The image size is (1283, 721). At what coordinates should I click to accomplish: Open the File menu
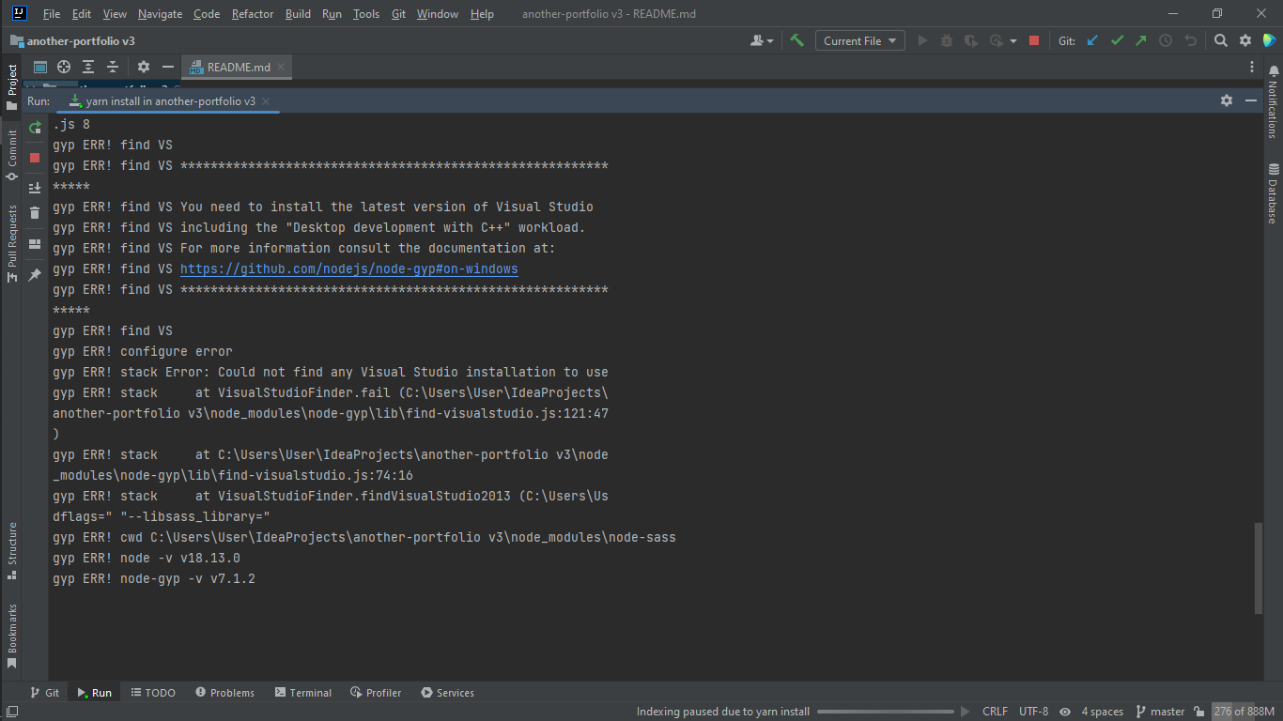(x=52, y=14)
